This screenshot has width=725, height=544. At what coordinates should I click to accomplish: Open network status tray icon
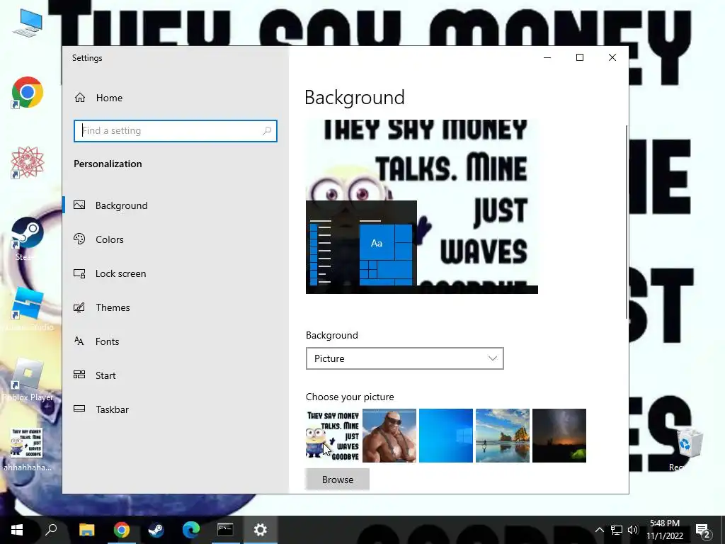point(617,530)
